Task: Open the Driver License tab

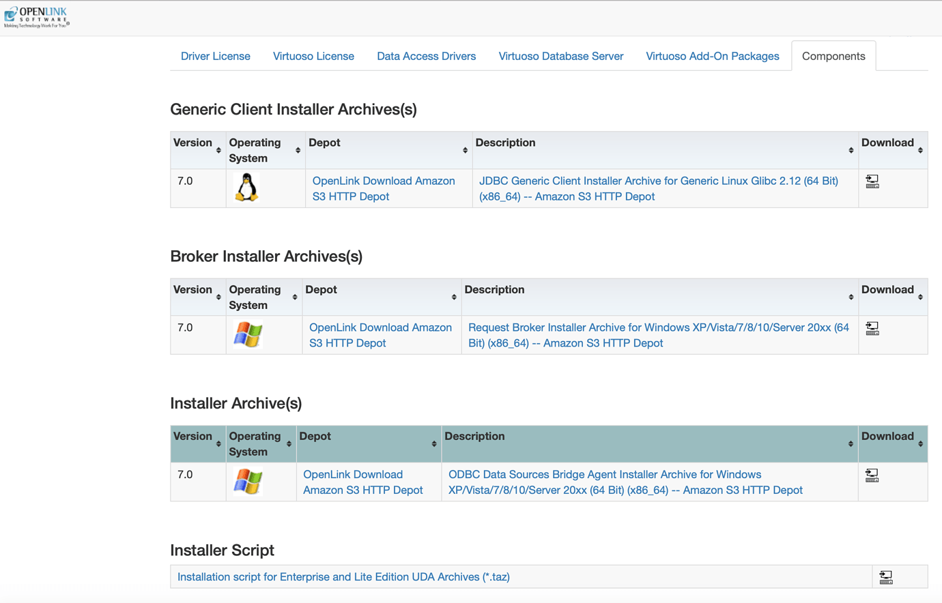Action: click(215, 56)
